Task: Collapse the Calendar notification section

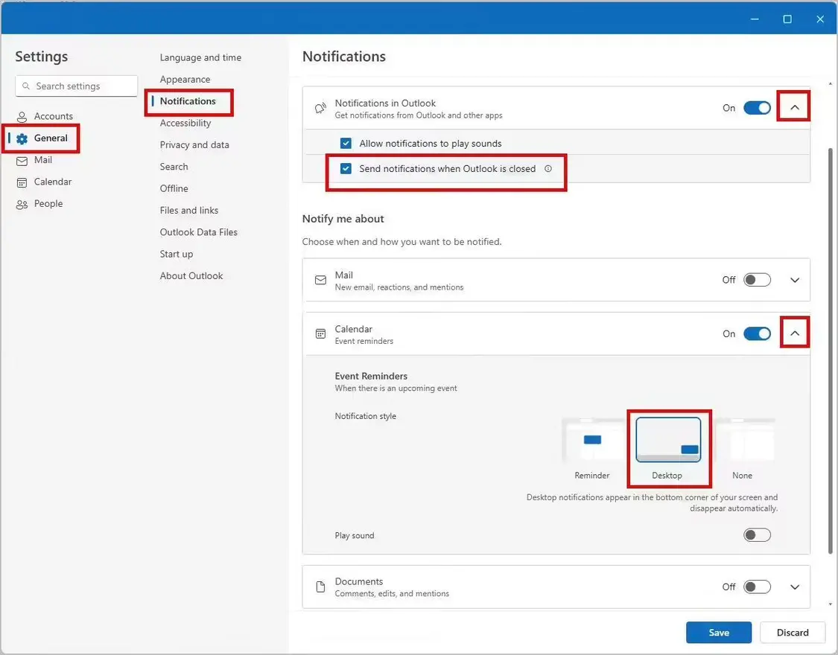Action: (794, 333)
